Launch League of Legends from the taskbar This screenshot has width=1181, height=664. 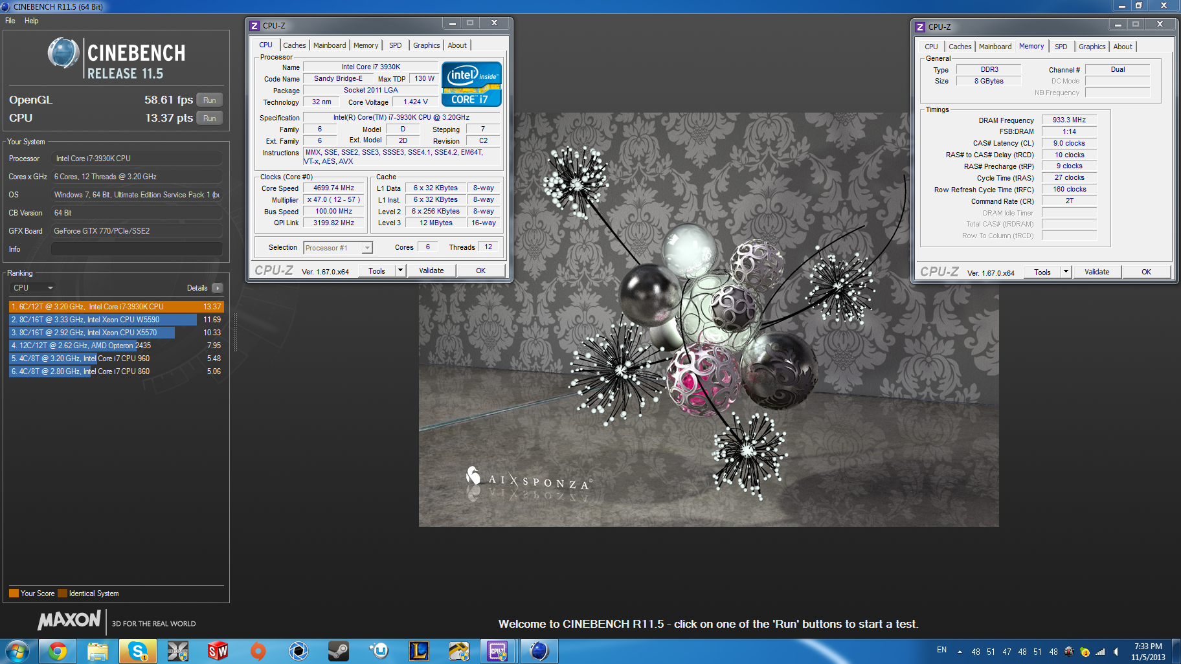(x=418, y=651)
